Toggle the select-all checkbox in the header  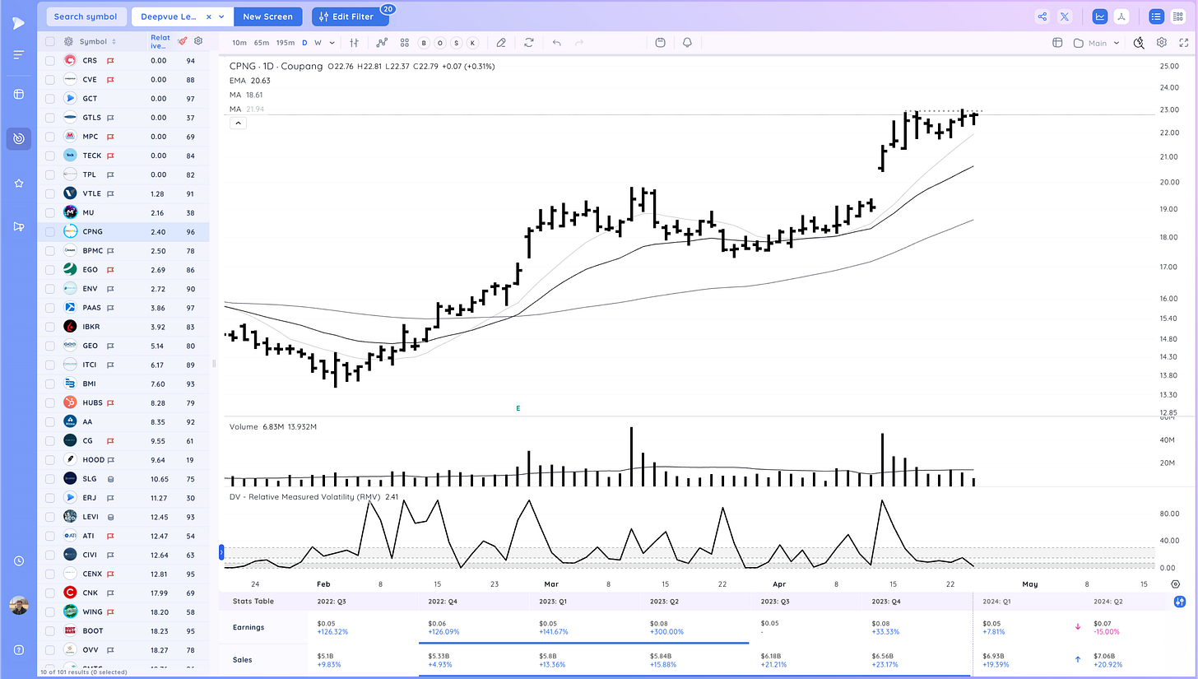coord(50,41)
